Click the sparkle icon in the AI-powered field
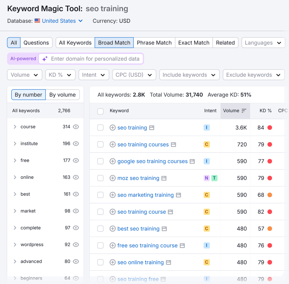The width and height of the screenshot is (289, 284). [x=45, y=59]
